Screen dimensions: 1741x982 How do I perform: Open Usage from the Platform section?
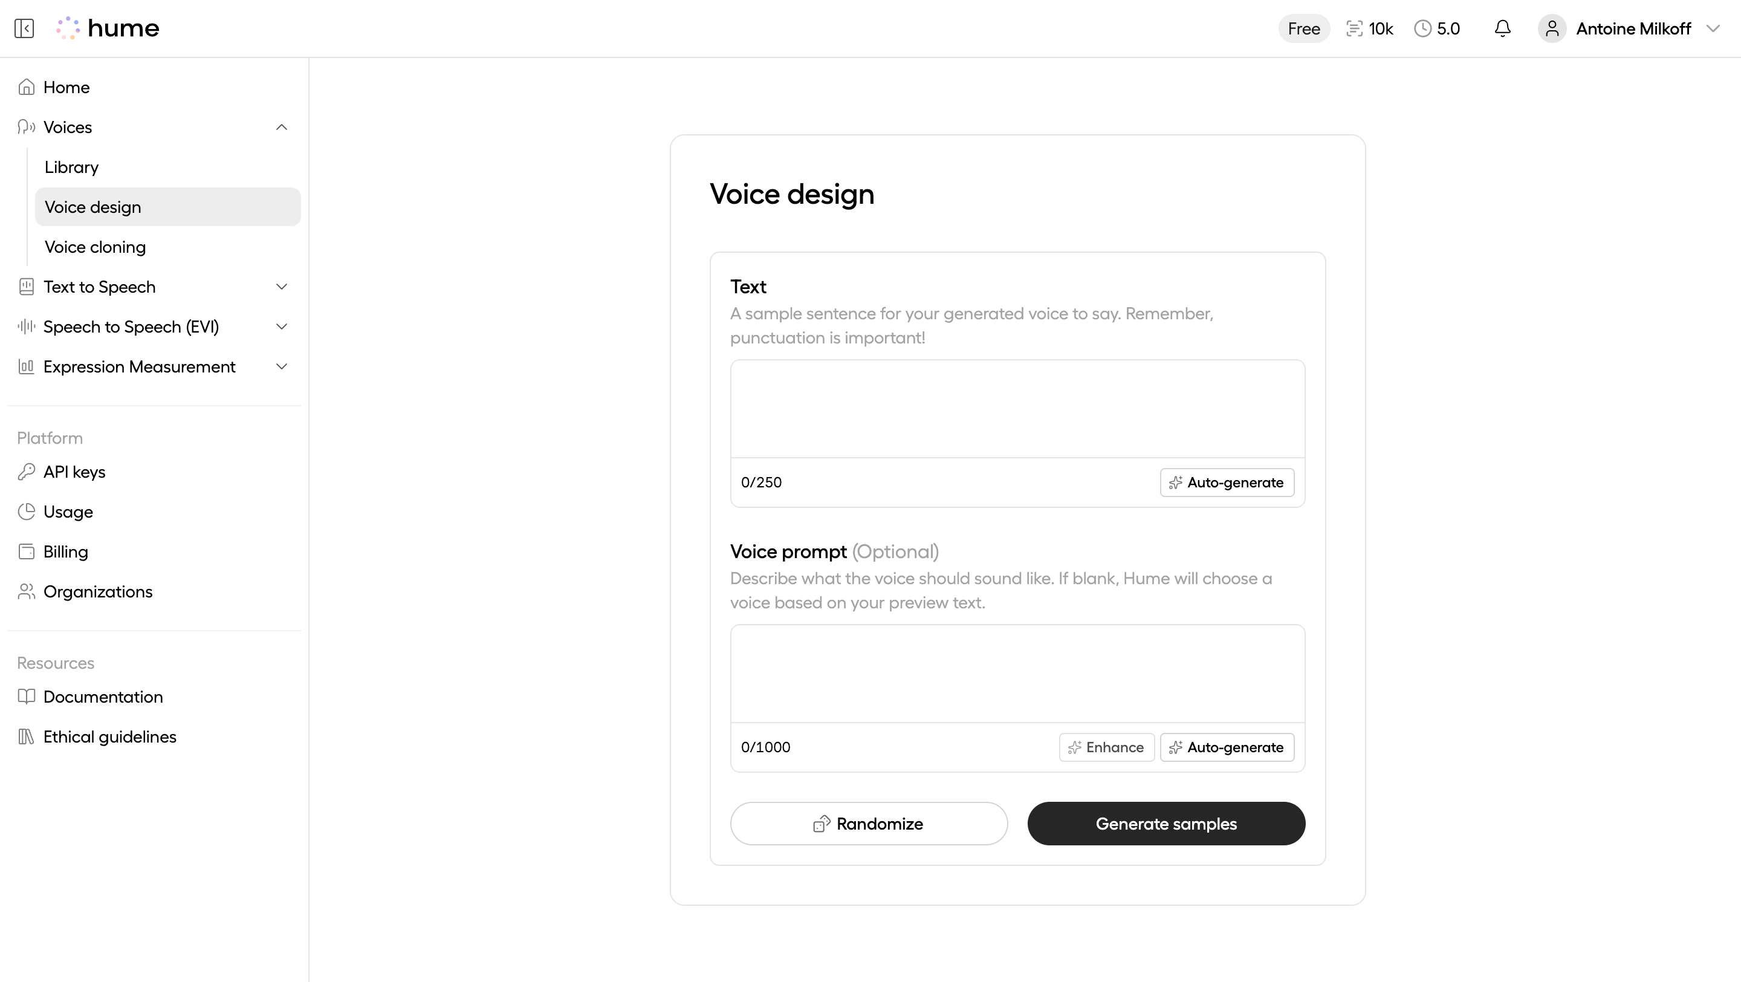coord(68,512)
